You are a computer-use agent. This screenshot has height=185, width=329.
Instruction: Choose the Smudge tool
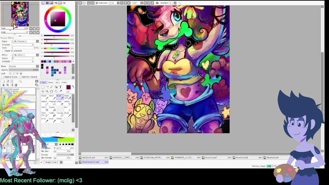click(60, 114)
